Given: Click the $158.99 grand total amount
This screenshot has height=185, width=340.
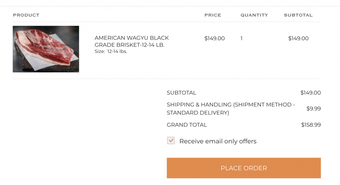Looking at the screenshot, I should click(311, 125).
